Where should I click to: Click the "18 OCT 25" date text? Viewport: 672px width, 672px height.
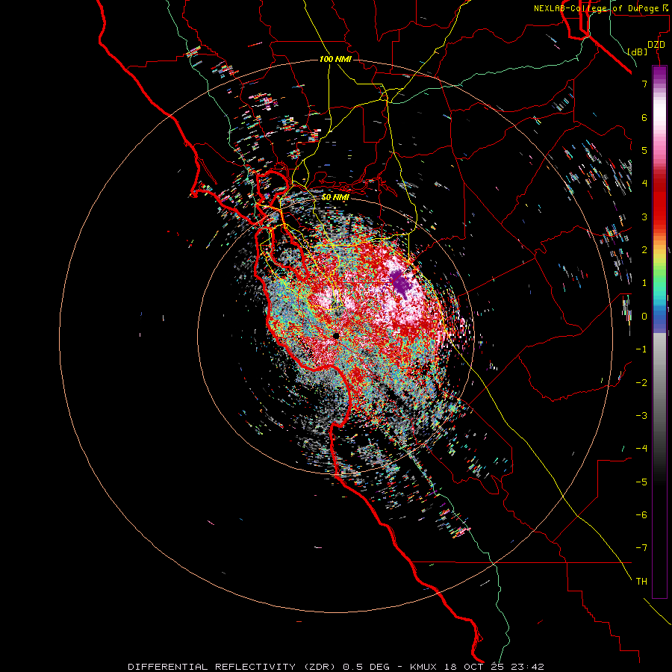[473, 667]
